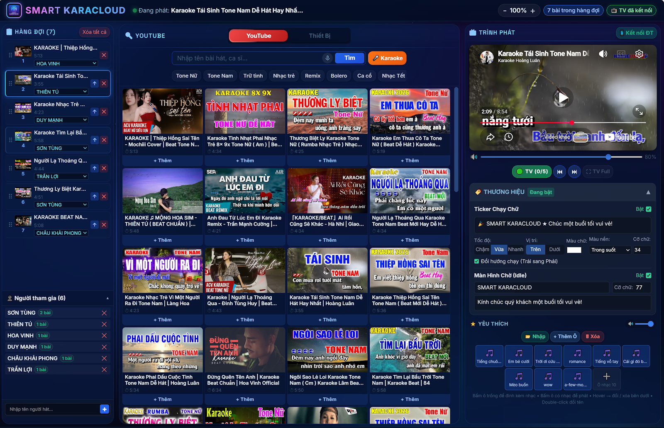
Task: Trigger the romance sound pad
Action: click(577, 356)
